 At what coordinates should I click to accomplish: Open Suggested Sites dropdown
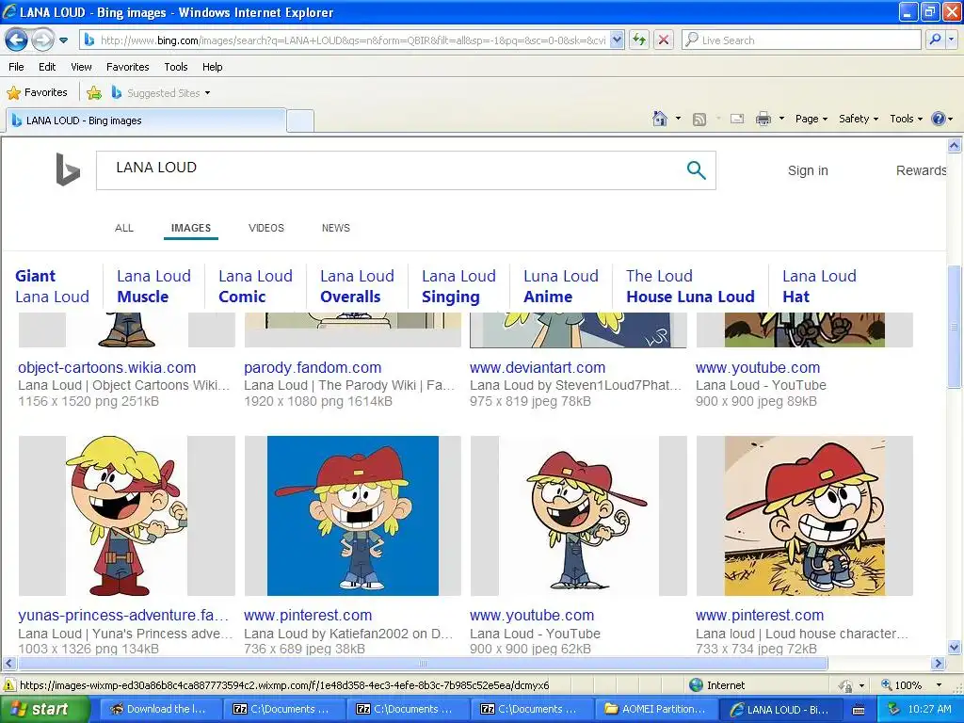[x=160, y=93]
